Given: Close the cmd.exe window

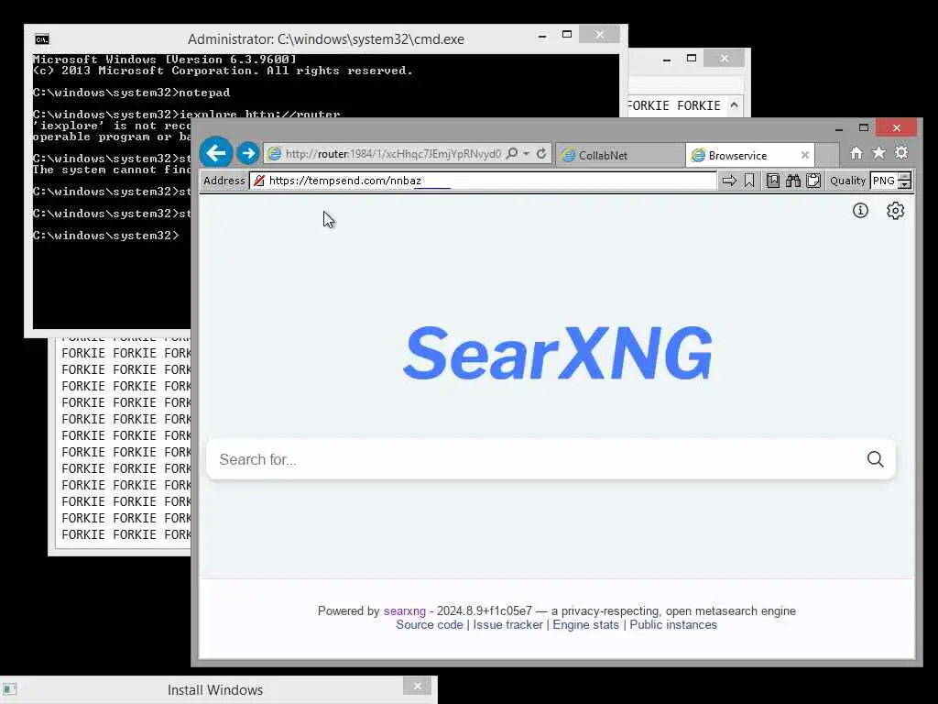Looking at the screenshot, I should coord(599,35).
